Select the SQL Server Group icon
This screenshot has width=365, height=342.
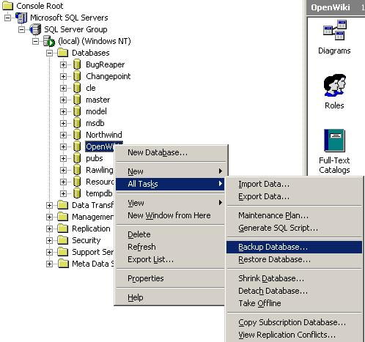tap(35, 29)
